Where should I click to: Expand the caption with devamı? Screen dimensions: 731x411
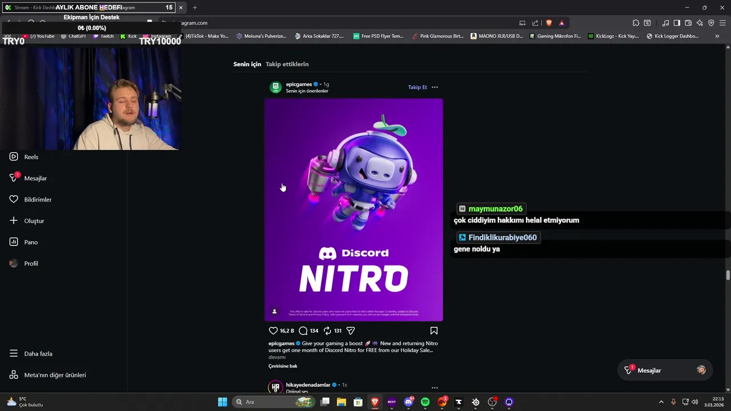click(277, 357)
